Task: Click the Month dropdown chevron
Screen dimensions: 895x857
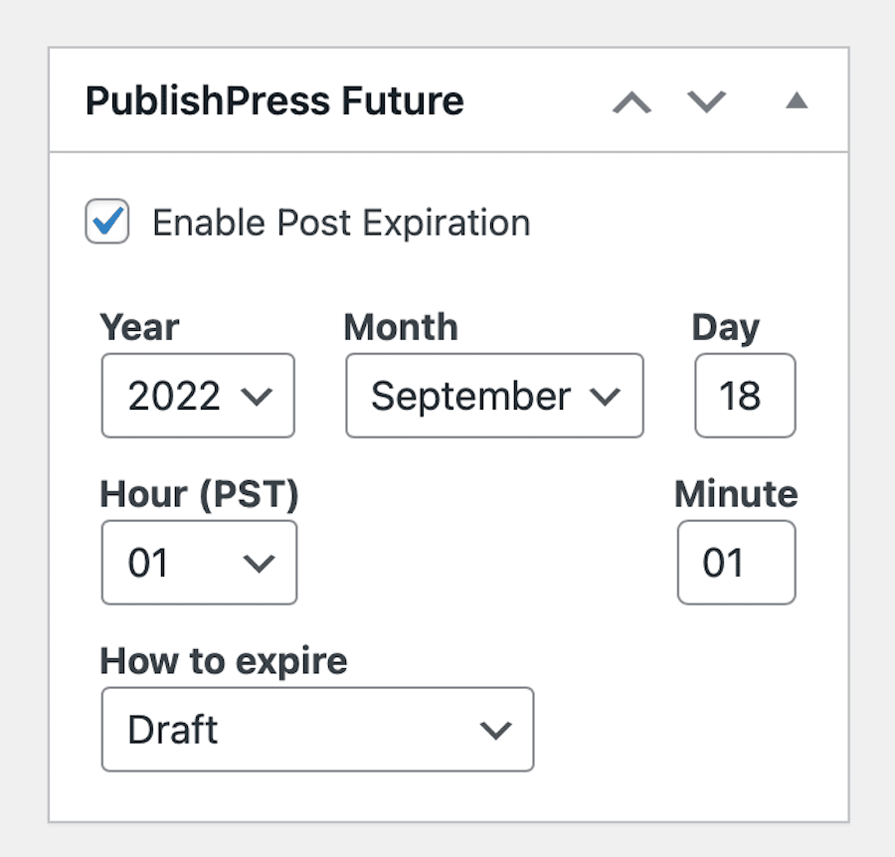Action: [607, 396]
